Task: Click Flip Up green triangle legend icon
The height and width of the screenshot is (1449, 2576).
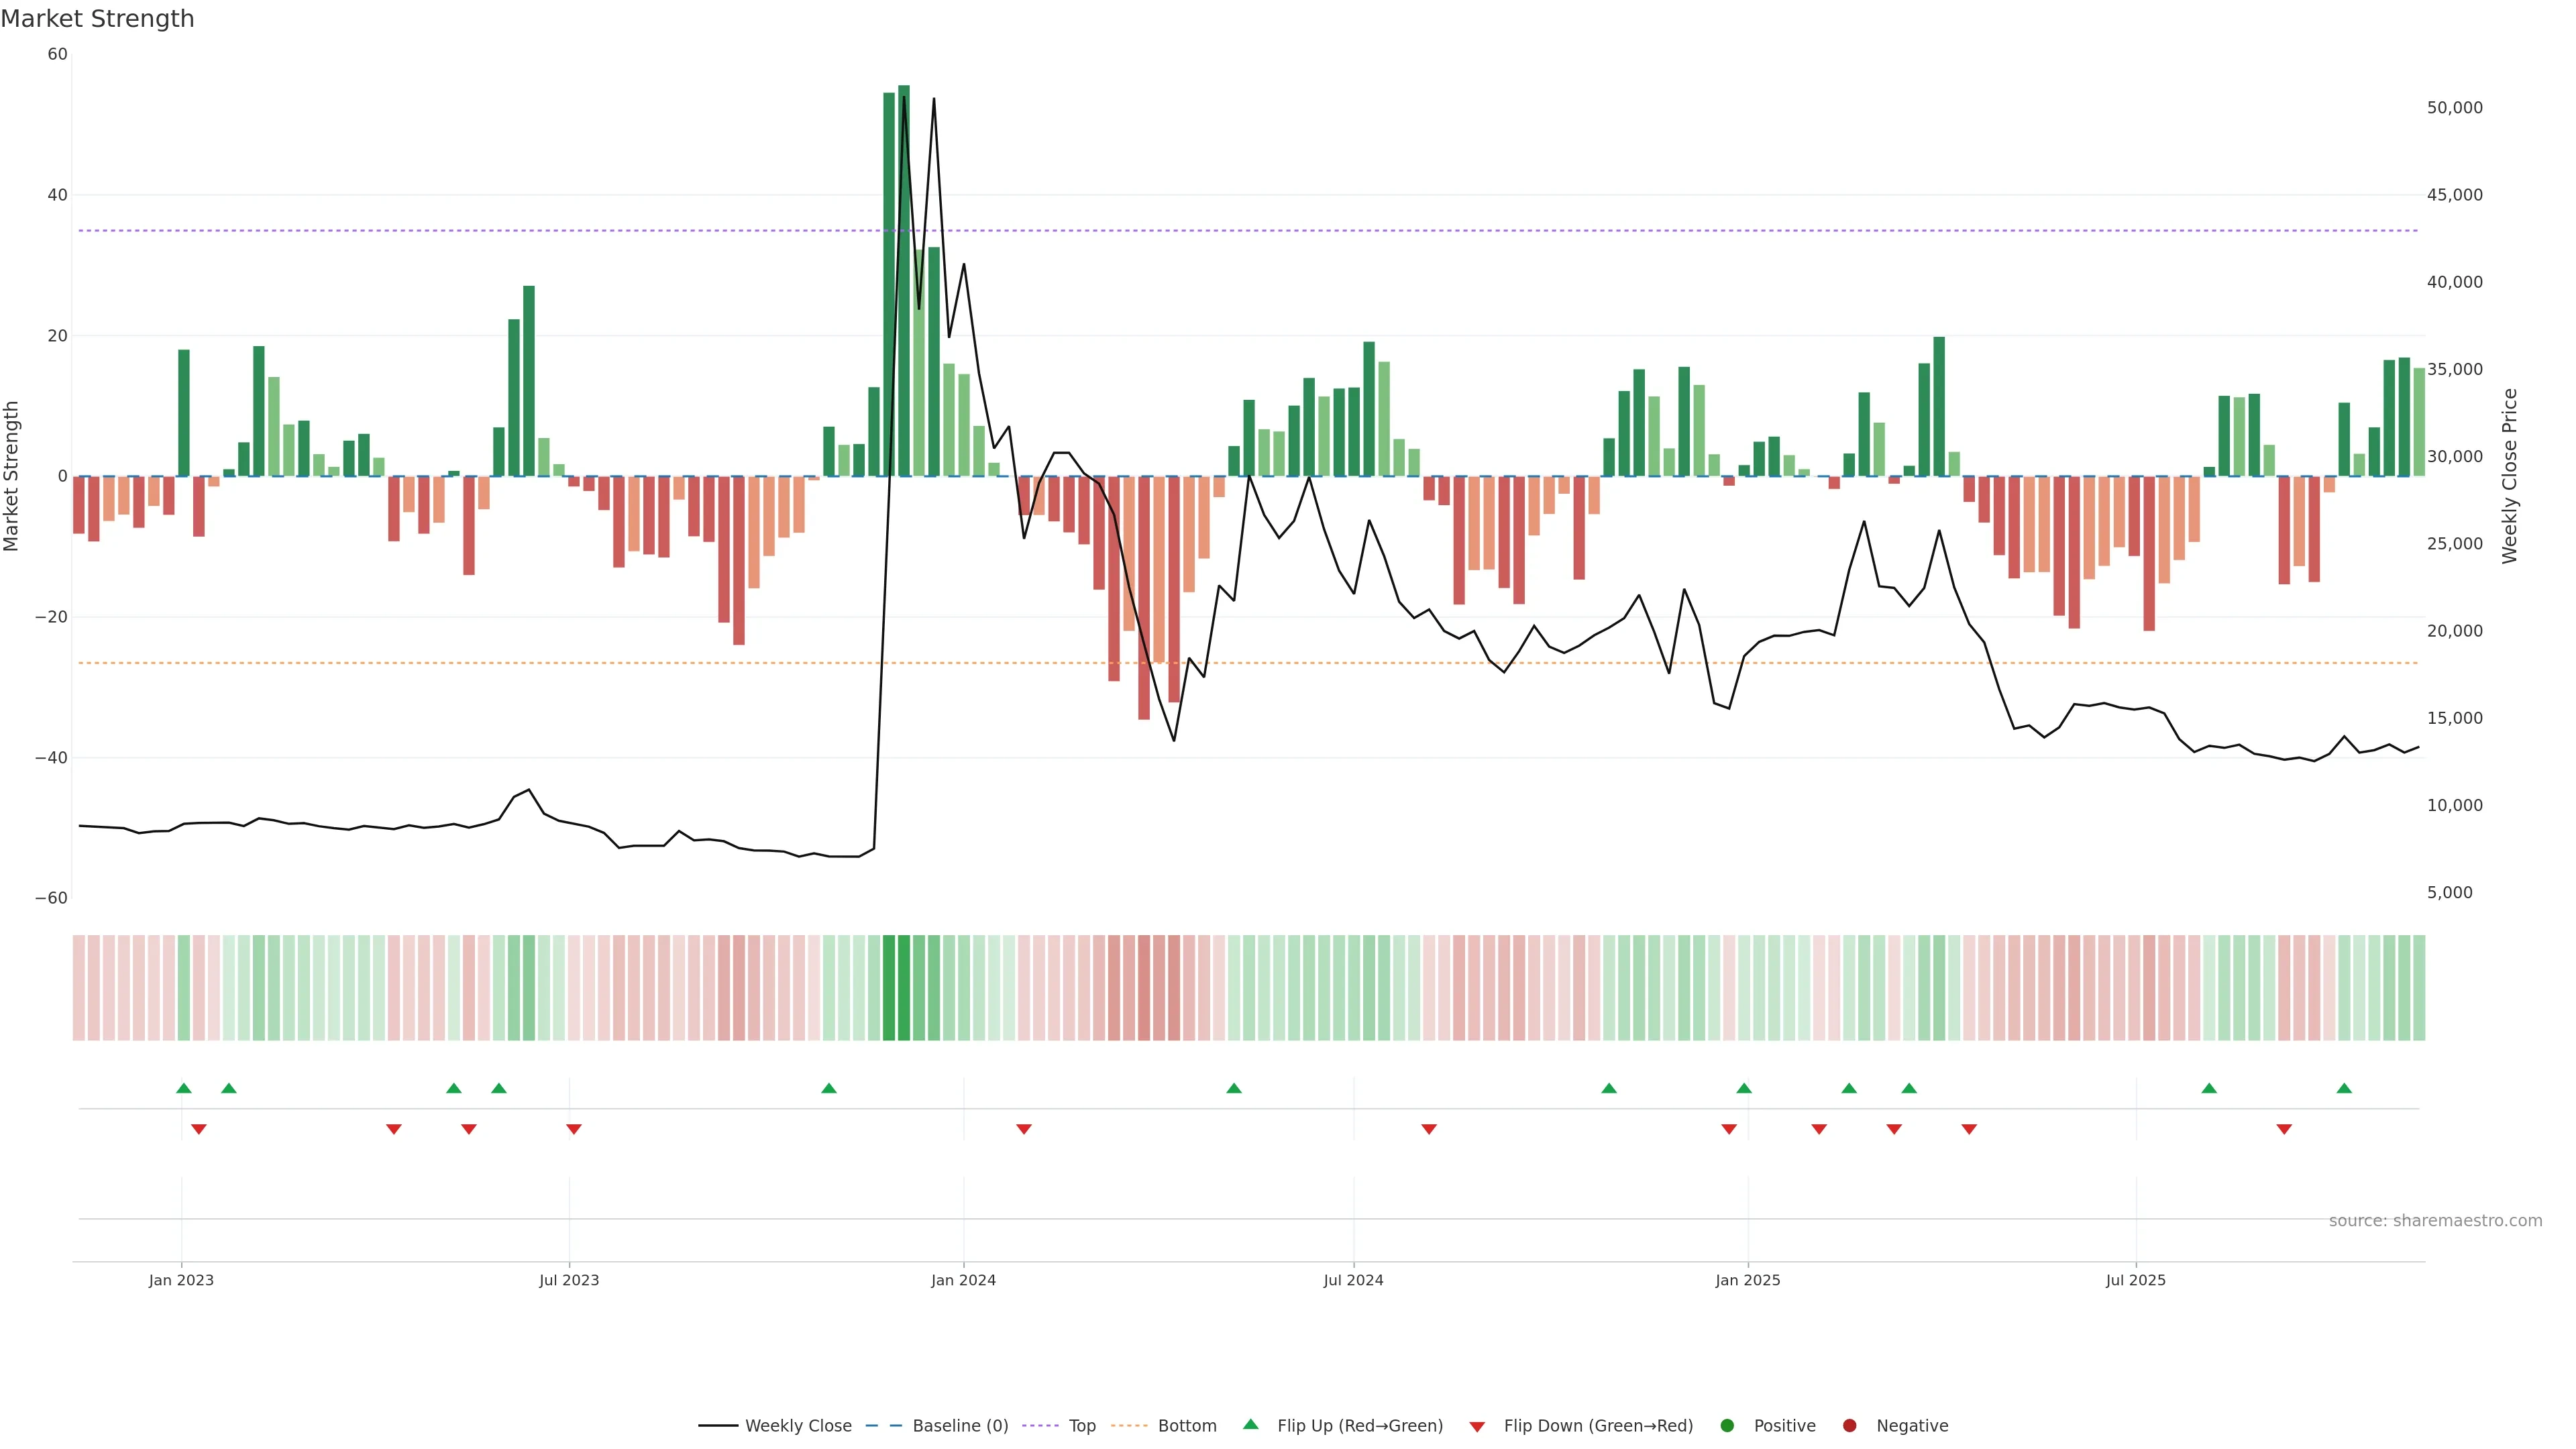Action: pyautogui.click(x=1250, y=1424)
